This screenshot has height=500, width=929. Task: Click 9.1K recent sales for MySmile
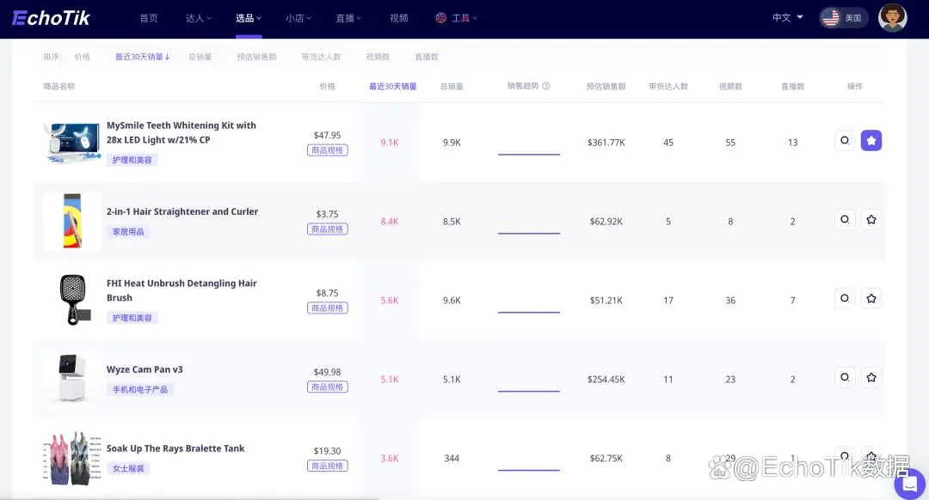pos(390,143)
